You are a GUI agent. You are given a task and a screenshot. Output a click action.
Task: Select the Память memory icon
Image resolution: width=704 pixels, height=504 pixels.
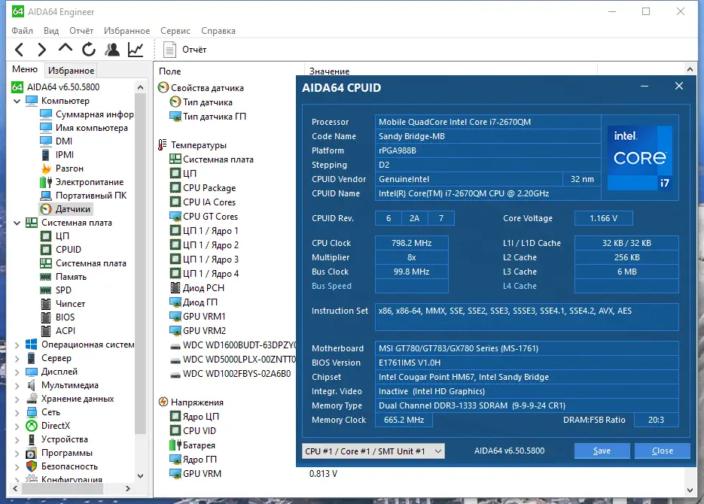pos(46,277)
